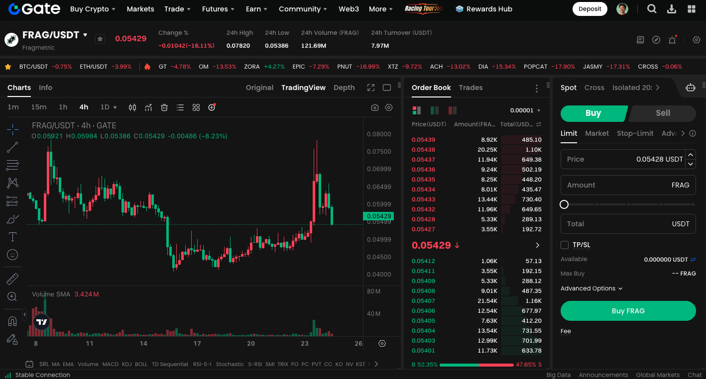This screenshot has height=379, width=706.
Task: Open the Rewards Hub link
Action: pyautogui.click(x=484, y=9)
